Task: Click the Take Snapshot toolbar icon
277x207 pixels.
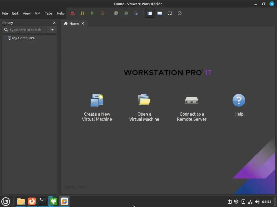Action: pyautogui.click(x=116, y=13)
